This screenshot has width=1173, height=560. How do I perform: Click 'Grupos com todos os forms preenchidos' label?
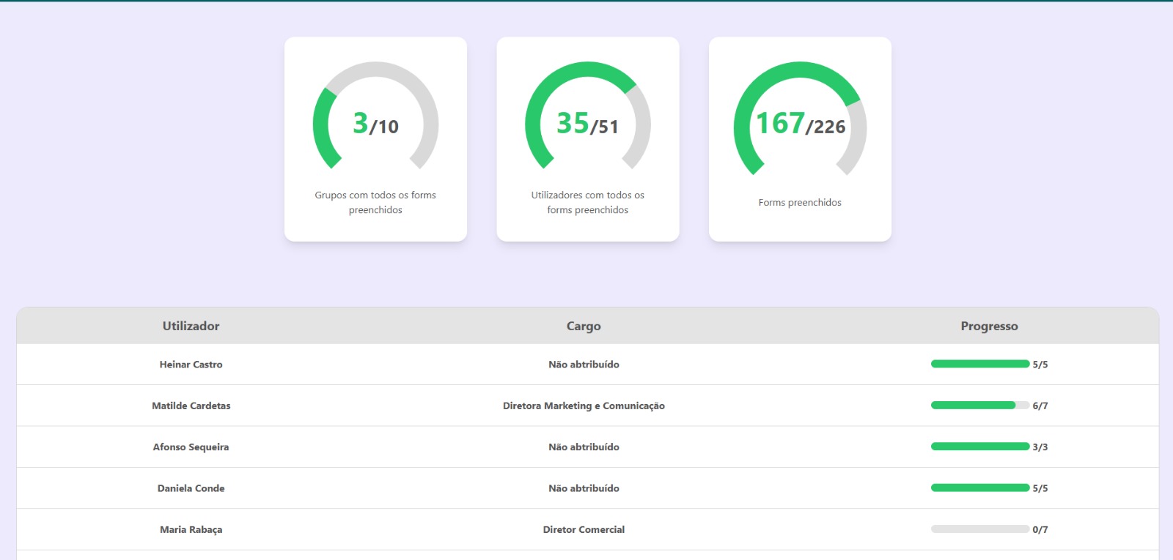[375, 203]
